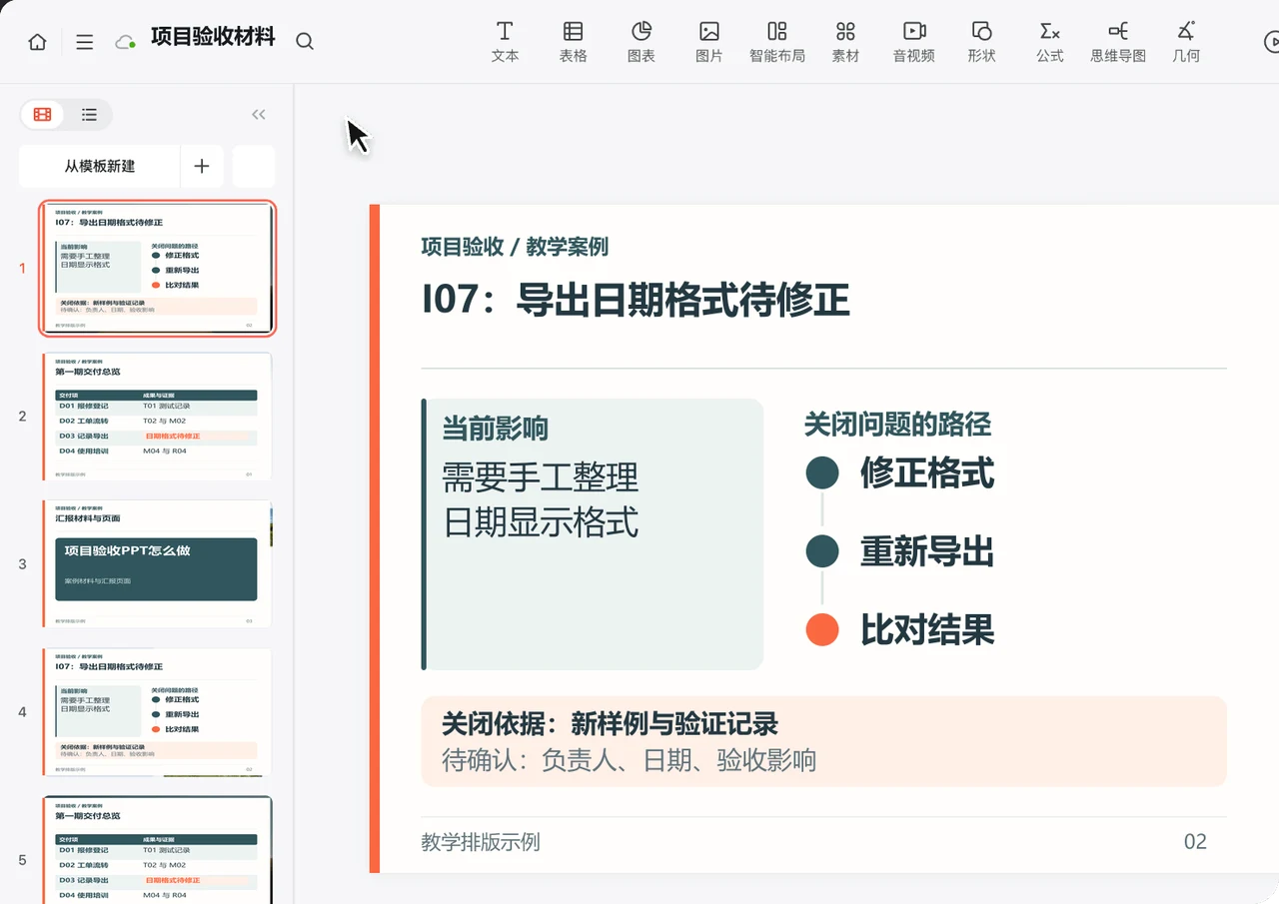Open search with the magnifier icon
Screen dimensions: 1279x904
[x=305, y=42]
